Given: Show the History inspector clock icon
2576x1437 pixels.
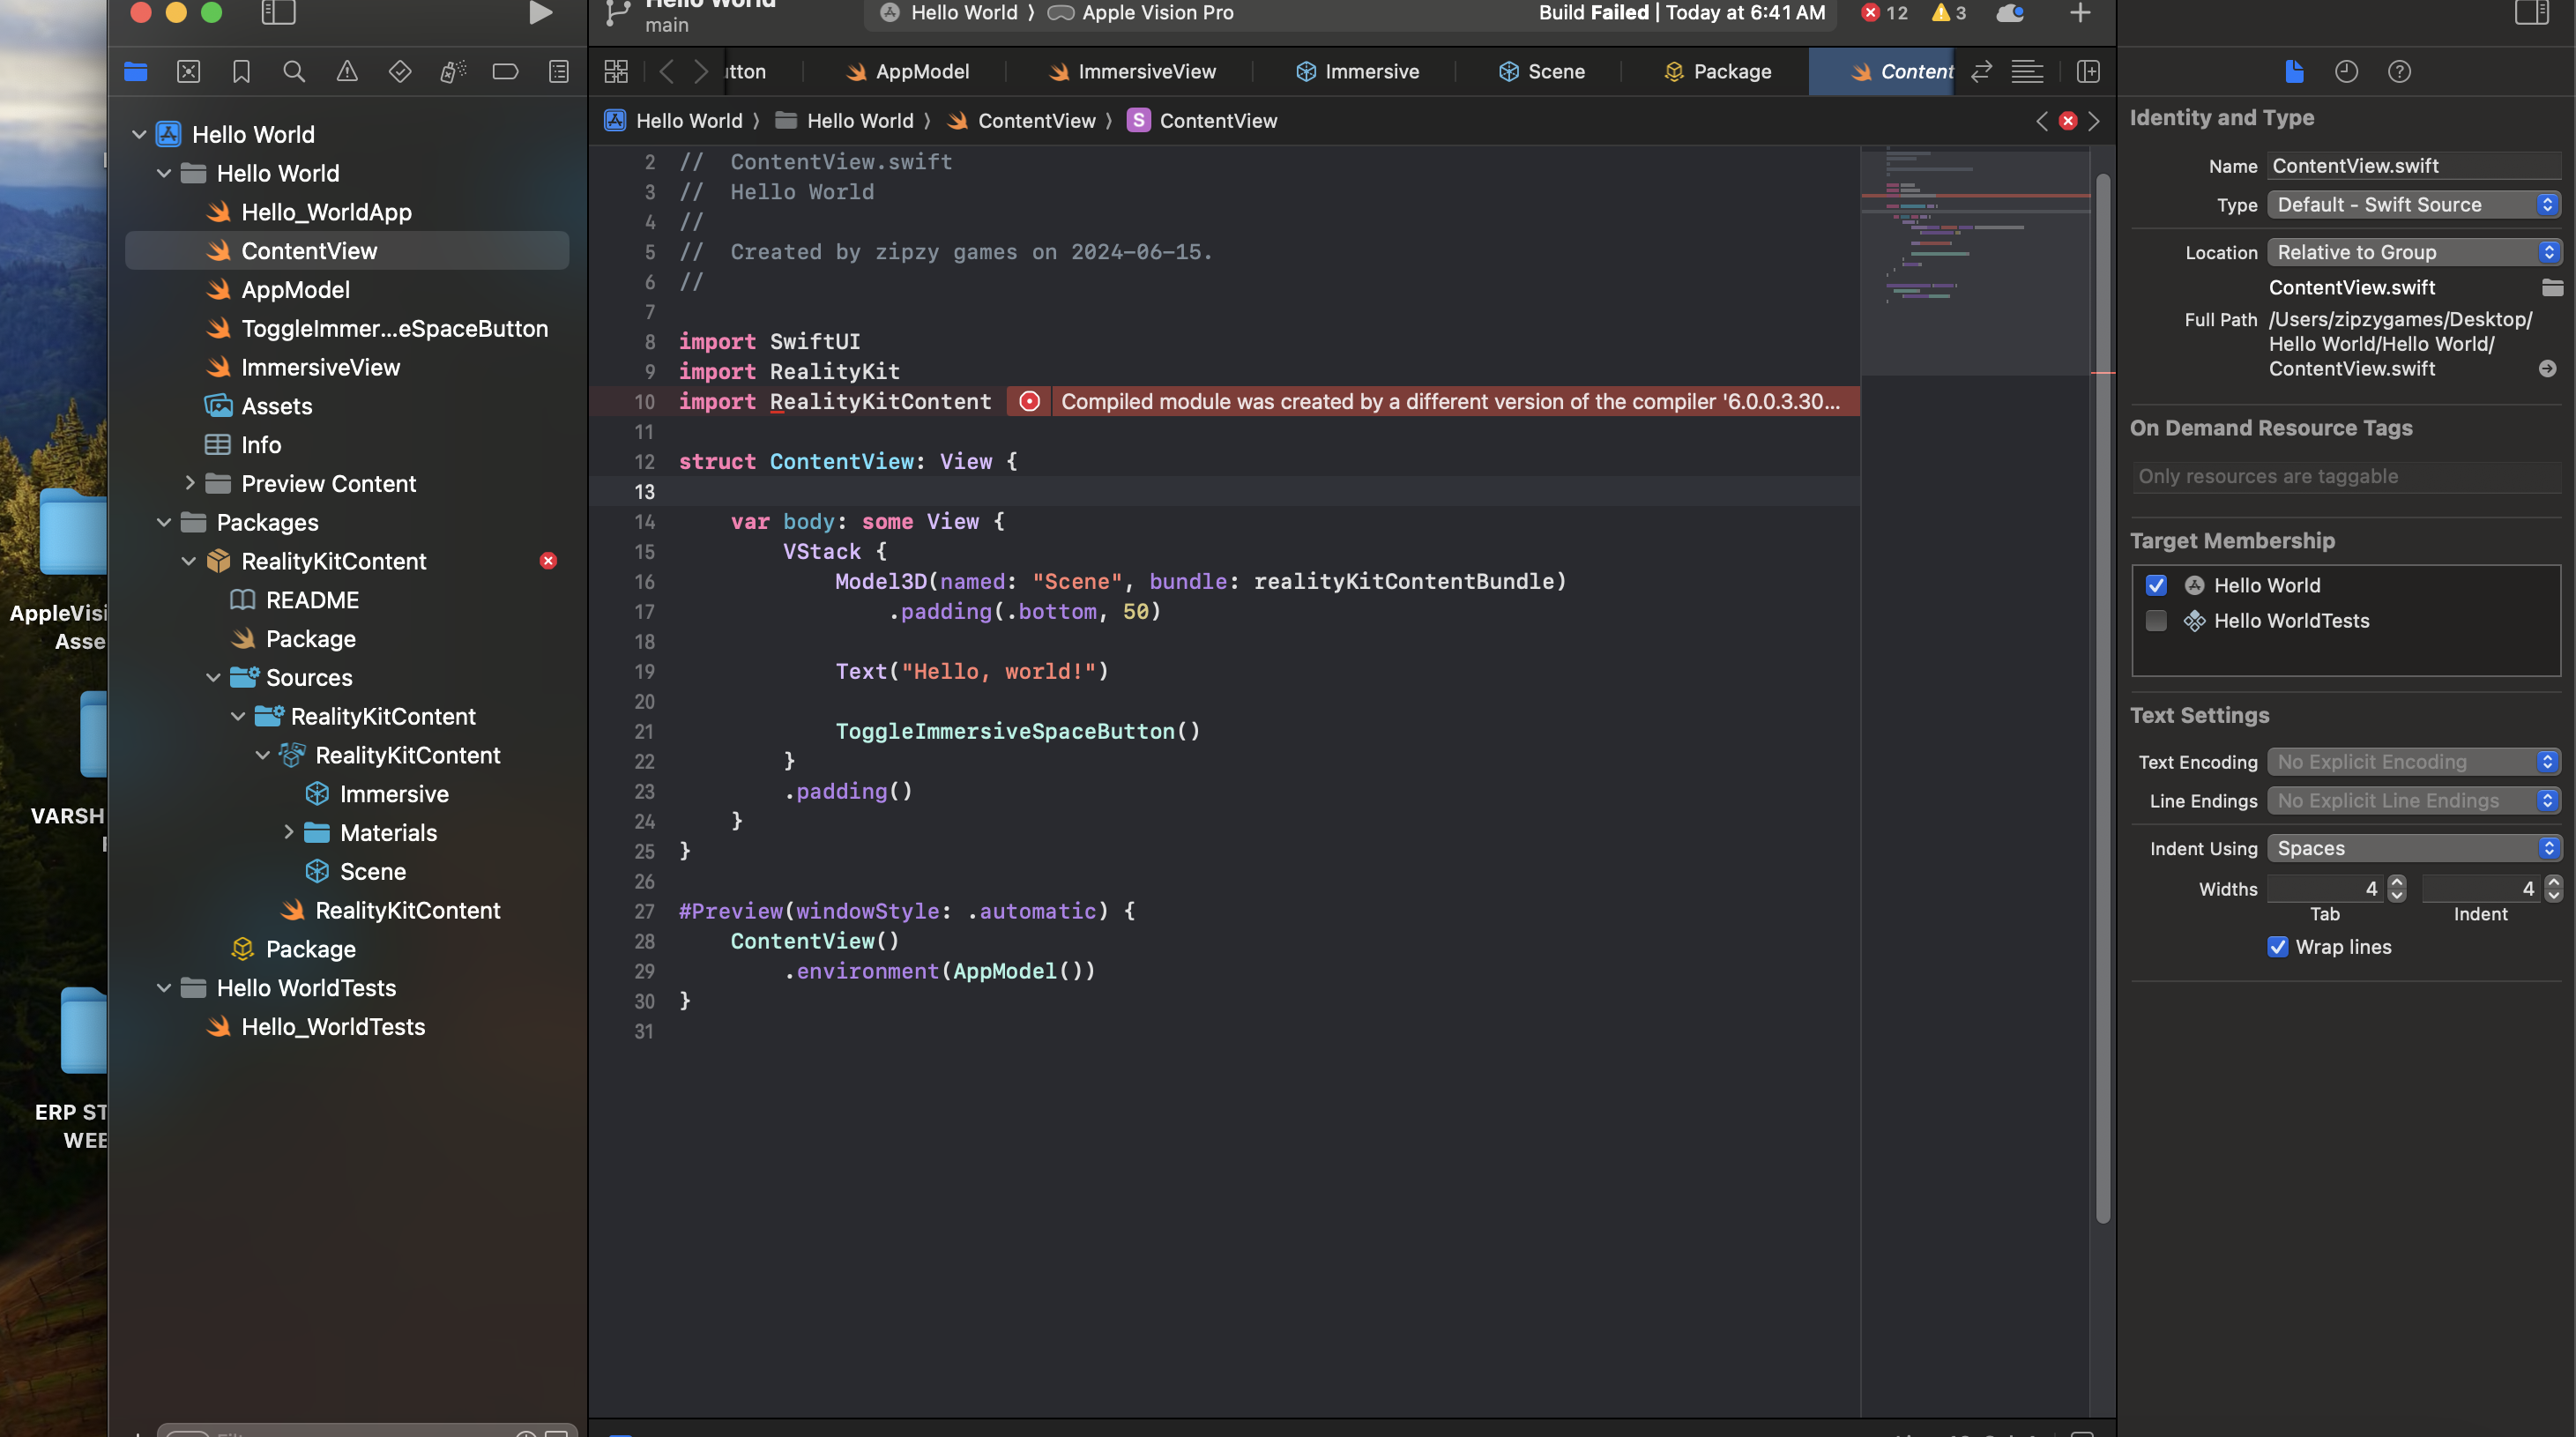Looking at the screenshot, I should (2346, 72).
